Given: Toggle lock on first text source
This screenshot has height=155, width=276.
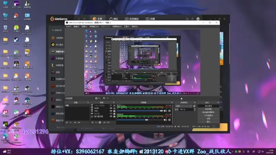Looking at the screenshot, I should coord(114,105).
